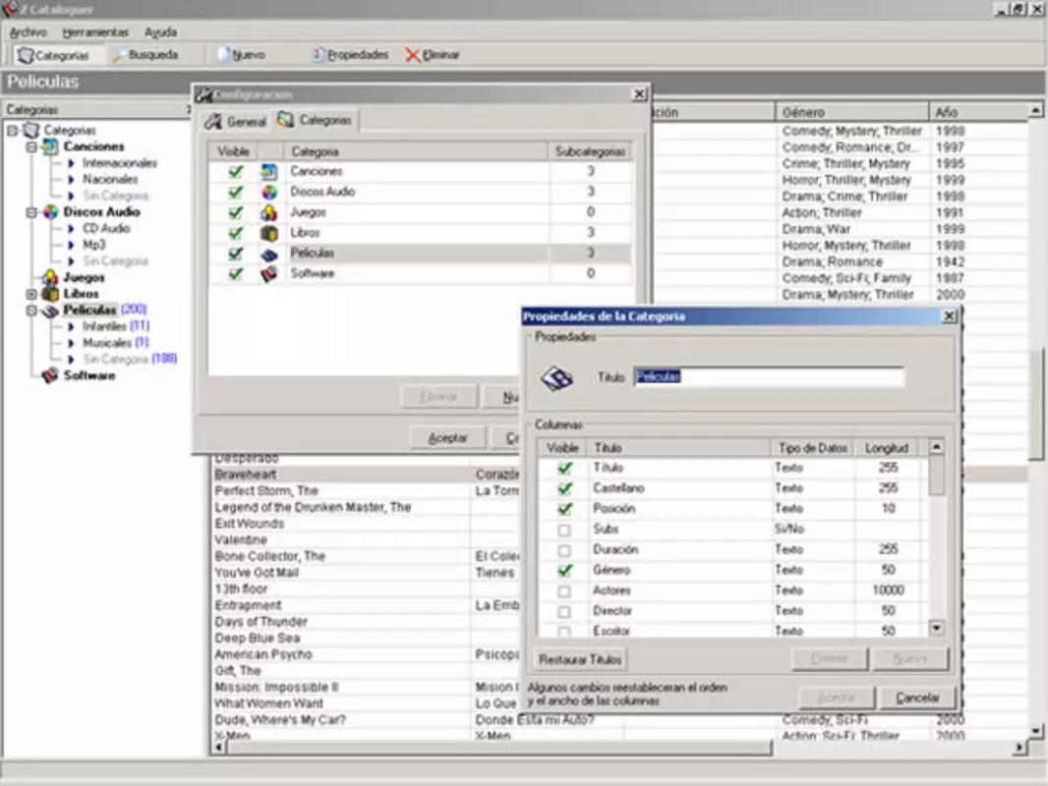Click the Categorias toolbar icon
This screenshot has height=786, width=1048.
[26, 55]
